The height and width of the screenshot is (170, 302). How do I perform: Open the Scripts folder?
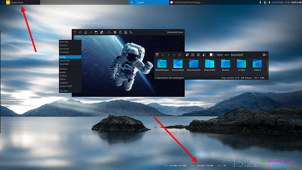(x=241, y=65)
